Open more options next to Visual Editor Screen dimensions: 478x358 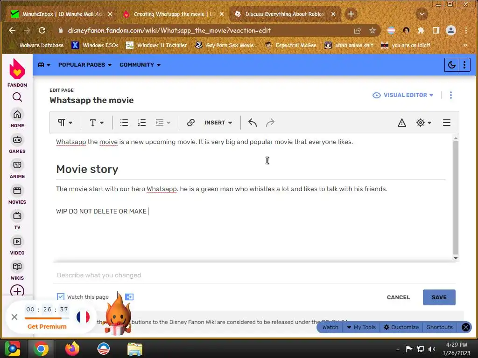coord(451,95)
